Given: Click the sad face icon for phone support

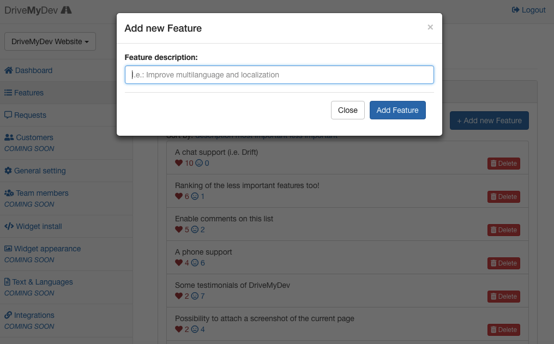Looking at the screenshot, I should click(x=195, y=263).
